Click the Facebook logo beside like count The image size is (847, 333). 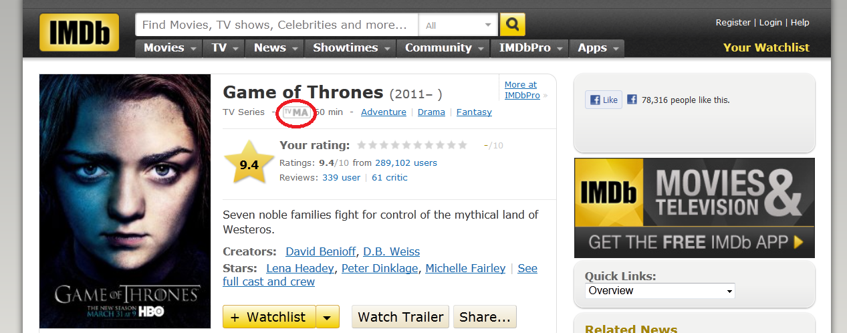[632, 100]
